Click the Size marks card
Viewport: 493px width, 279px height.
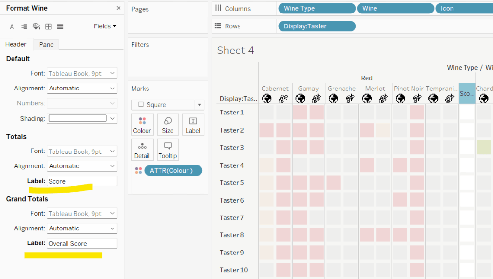coord(168,125)
